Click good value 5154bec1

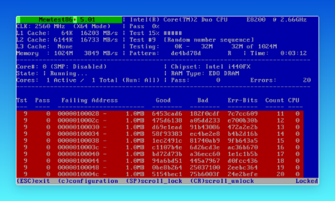(x=167, y=174)
